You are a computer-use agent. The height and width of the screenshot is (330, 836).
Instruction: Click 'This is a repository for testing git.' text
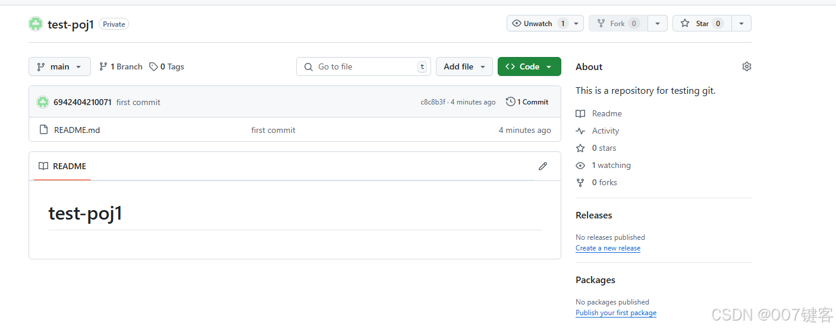(646, 90)
